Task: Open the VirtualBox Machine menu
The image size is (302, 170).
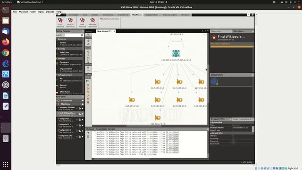Action: pyautogui.click(x=24, y=12)
